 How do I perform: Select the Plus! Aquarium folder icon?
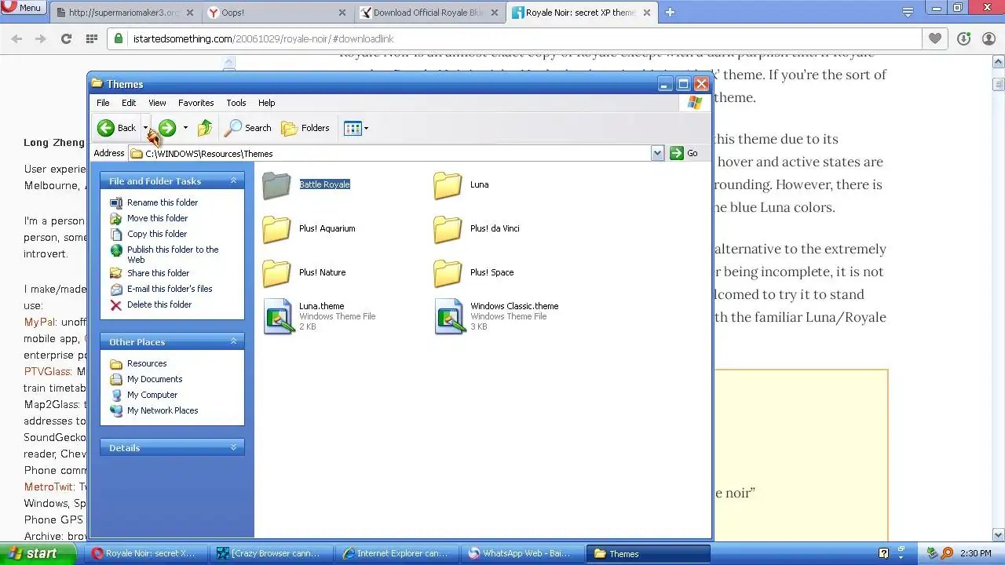[276, 228]
